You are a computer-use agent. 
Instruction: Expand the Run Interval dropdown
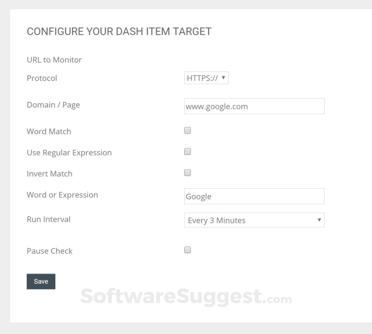coord(254,220)
